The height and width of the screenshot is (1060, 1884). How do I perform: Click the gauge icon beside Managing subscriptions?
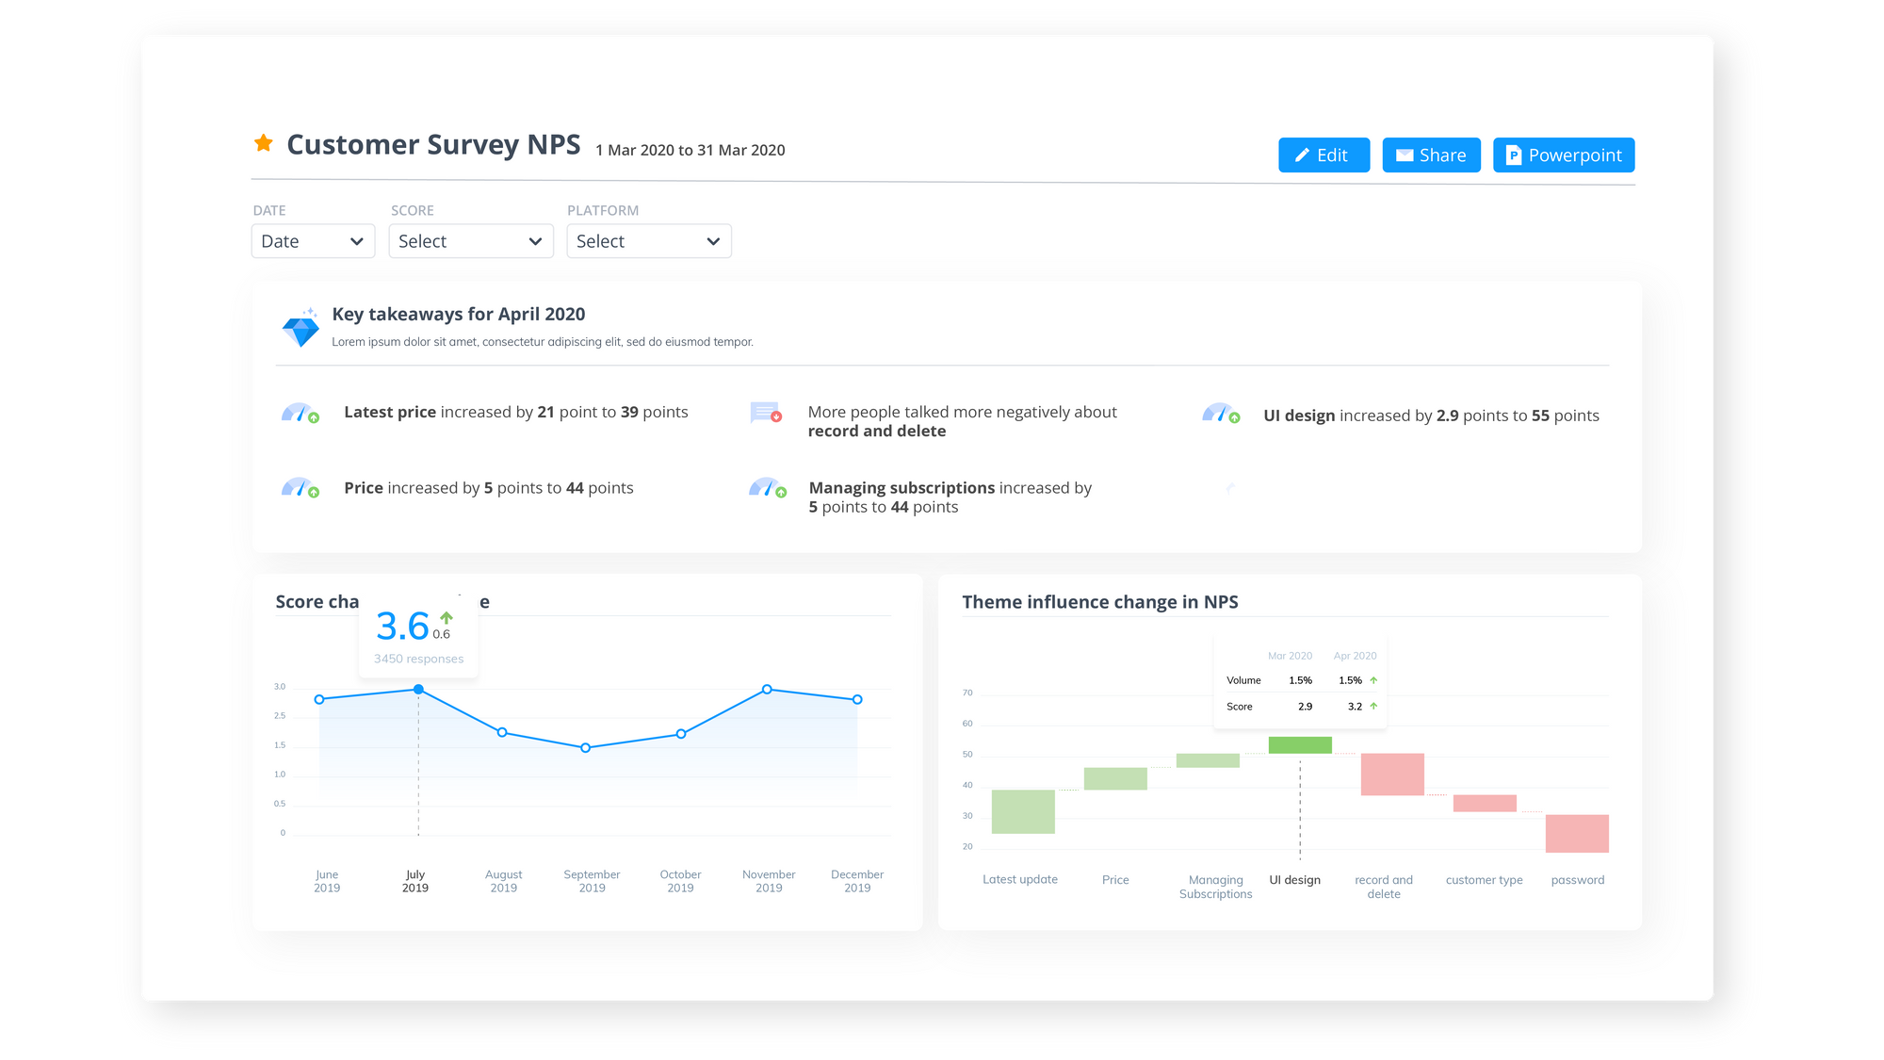(x=768, y=487)
